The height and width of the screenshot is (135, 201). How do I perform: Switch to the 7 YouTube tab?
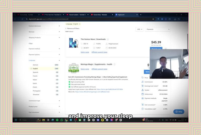(53, 15)
